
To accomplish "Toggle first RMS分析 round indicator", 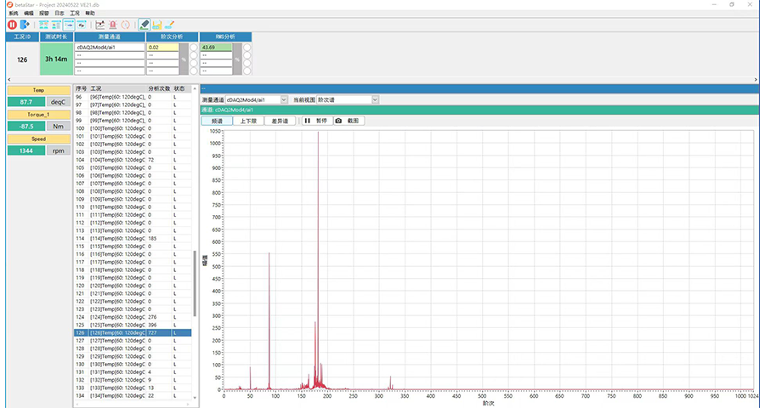I will pos(247,48).
